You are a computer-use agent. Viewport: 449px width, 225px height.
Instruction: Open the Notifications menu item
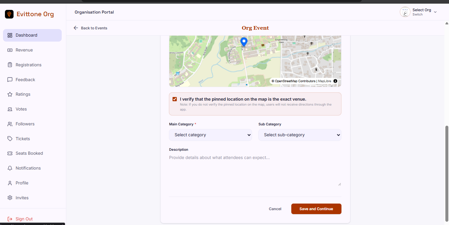coord(32,168)
